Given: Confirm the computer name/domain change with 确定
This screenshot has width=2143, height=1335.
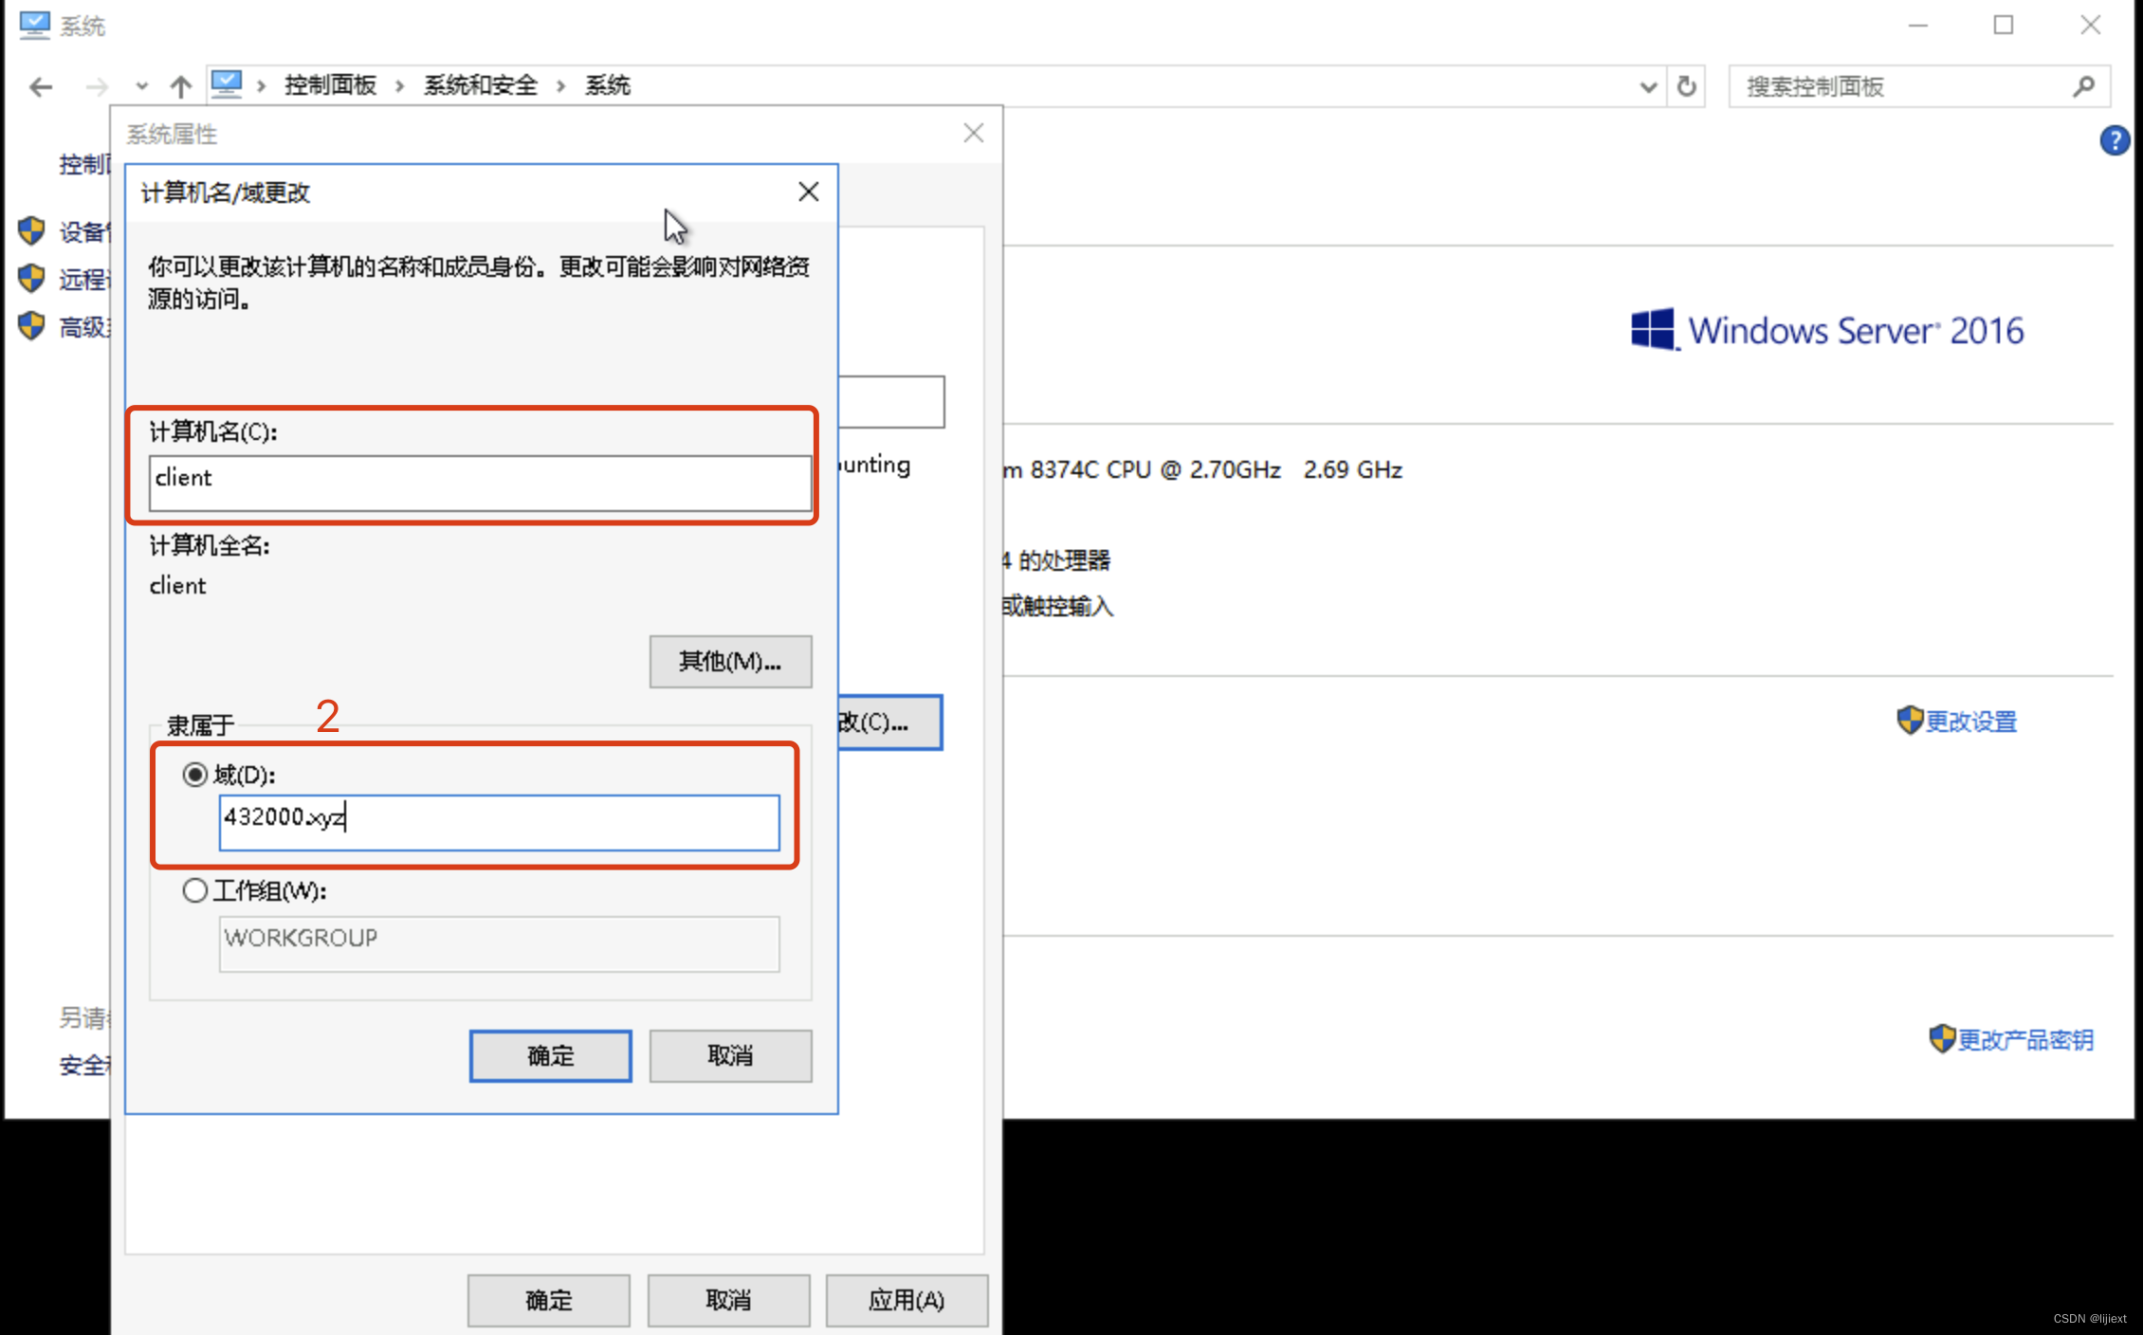Looking at the screenshot, I should click(x=550, y=1055).
